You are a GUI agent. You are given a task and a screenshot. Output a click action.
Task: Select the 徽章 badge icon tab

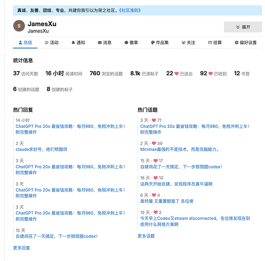tap(131, 43)
